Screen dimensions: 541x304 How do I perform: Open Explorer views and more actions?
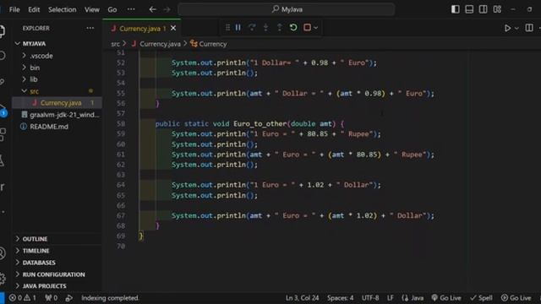coord(90,28)
